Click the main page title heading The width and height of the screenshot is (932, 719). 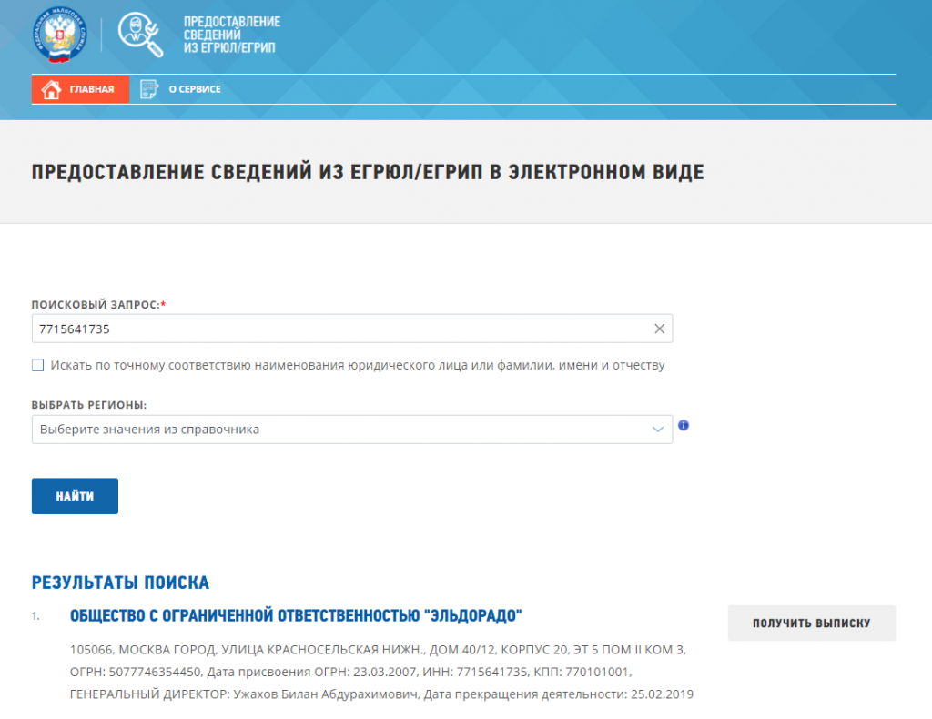click(368, 172)
